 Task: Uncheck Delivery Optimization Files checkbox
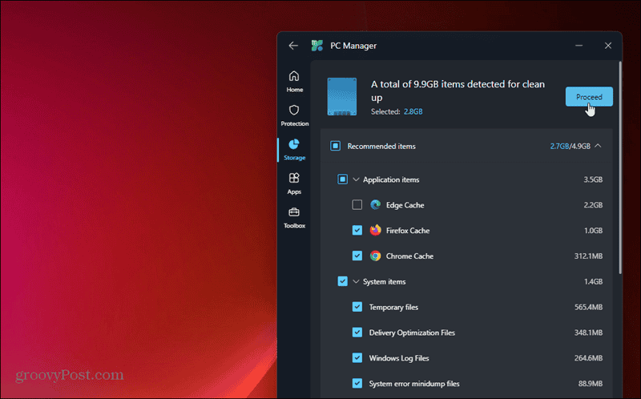tap(357, 332)
